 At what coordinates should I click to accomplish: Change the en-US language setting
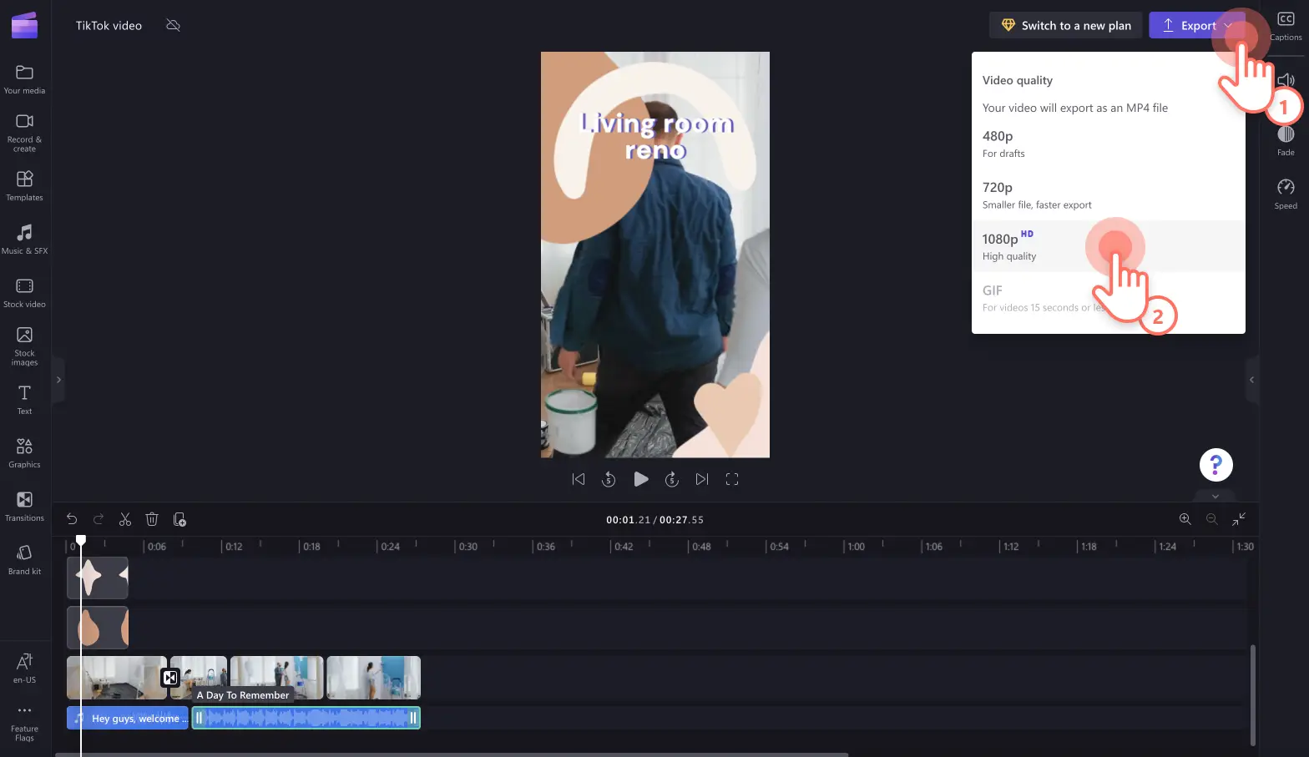tap(24, 669)
